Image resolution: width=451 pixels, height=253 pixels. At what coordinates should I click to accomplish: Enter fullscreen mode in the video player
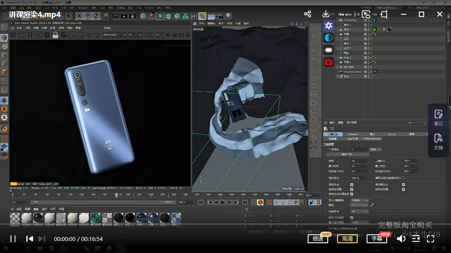(x=430, y=239)
